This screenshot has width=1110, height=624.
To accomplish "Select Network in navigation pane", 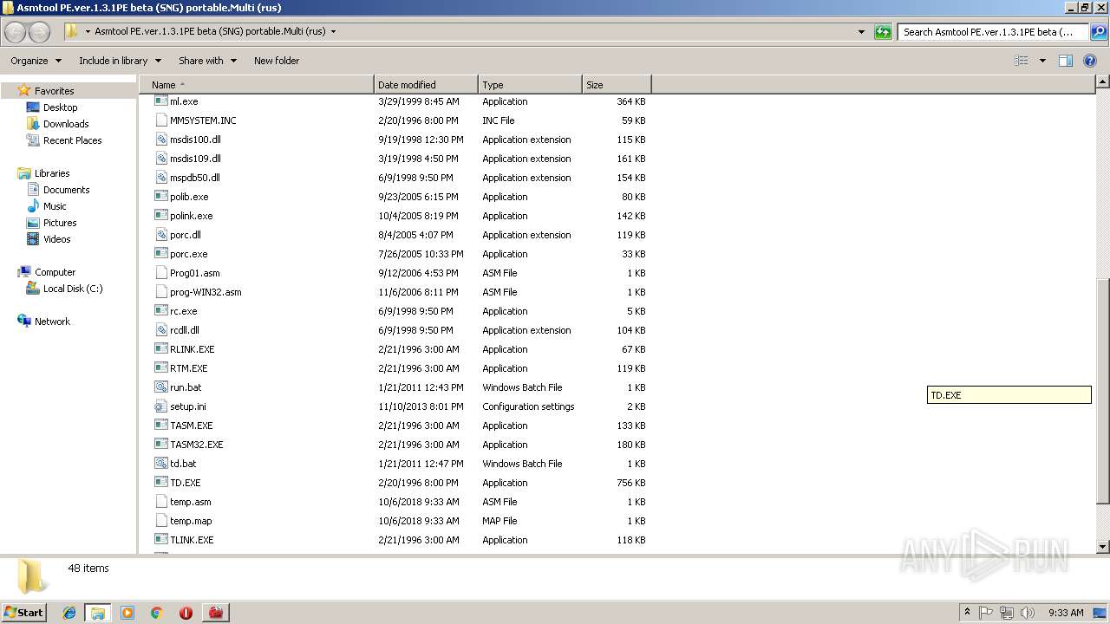I will click(x=52, y=322).
